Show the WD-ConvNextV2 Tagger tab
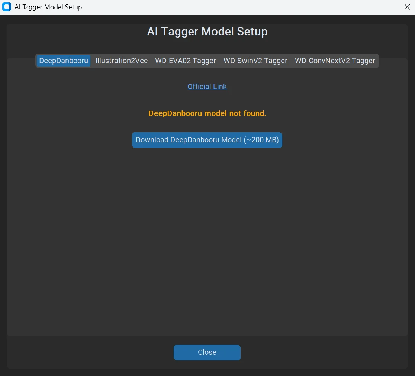This screenshot has width=415, height=376. coord(335,61)
